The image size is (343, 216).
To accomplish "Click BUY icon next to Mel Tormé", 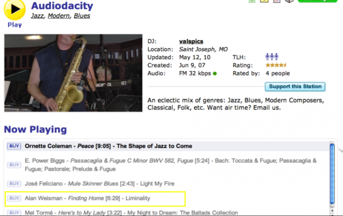I will tap(14, 213).
